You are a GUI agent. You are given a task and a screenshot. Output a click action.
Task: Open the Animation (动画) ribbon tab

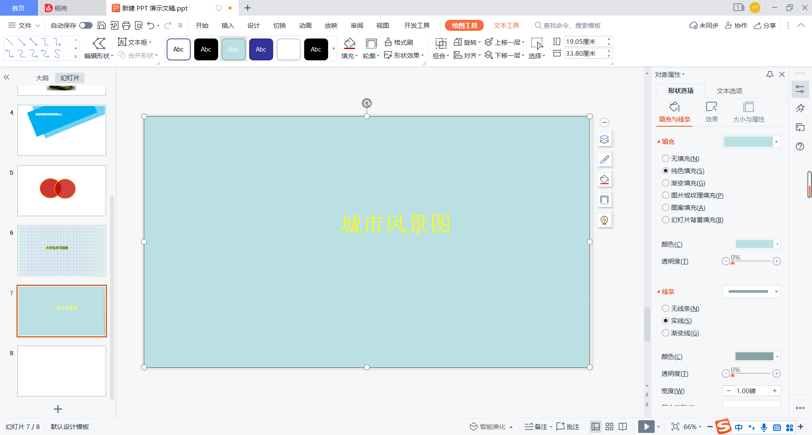[x=305, y=25]
